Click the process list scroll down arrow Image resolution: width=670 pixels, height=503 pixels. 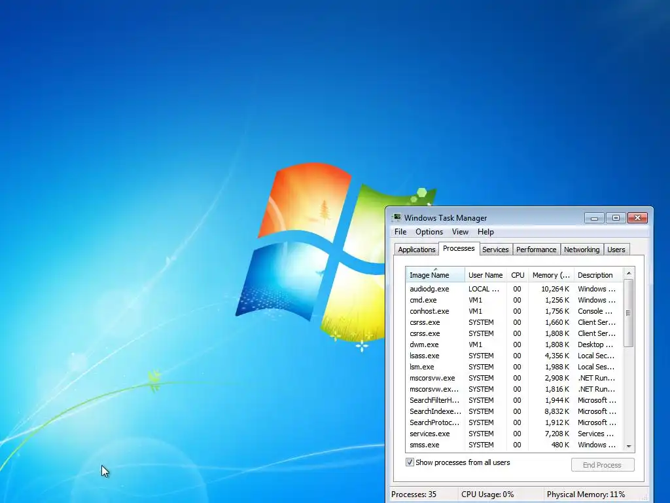[629, 447]
